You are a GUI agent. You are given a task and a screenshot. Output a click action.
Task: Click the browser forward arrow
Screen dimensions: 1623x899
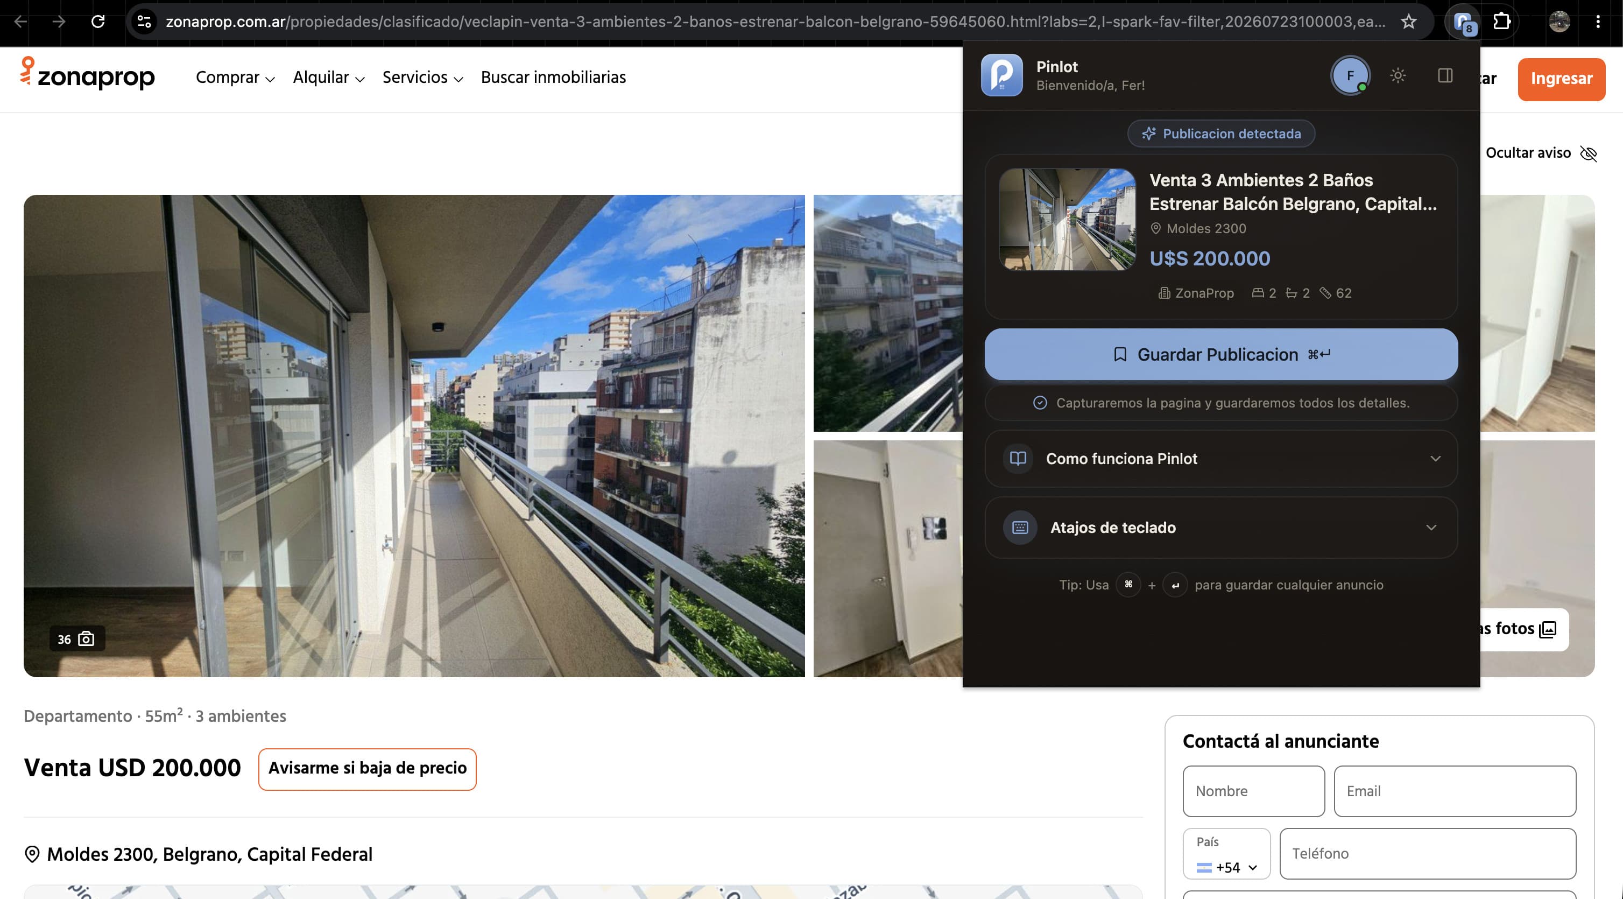[x=59, y=22]
